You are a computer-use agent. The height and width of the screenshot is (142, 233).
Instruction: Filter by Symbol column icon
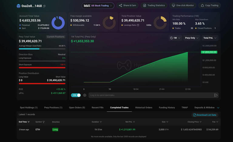(x=44, y=122)
